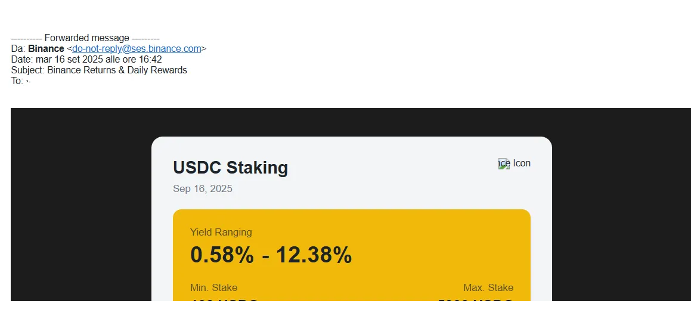Click the Forwarded message separator line
Image resolution: width=691 pixels, height=328 pixels.
85,38
